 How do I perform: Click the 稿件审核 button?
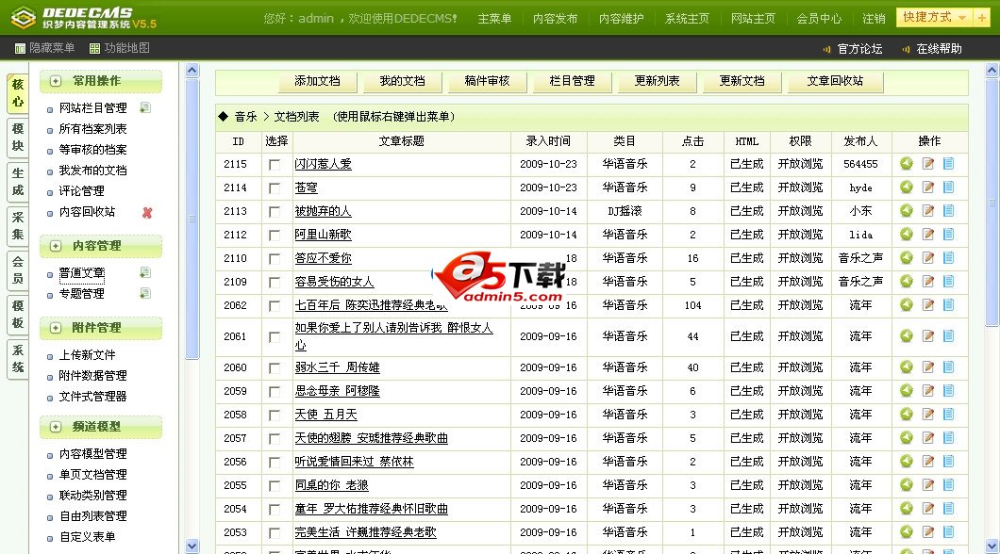click(487, 81)
